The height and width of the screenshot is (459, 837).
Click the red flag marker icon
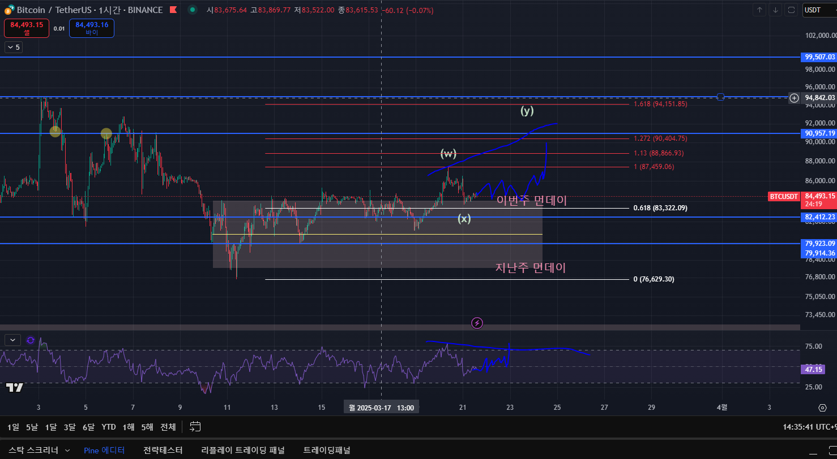(x=173, y=10)
